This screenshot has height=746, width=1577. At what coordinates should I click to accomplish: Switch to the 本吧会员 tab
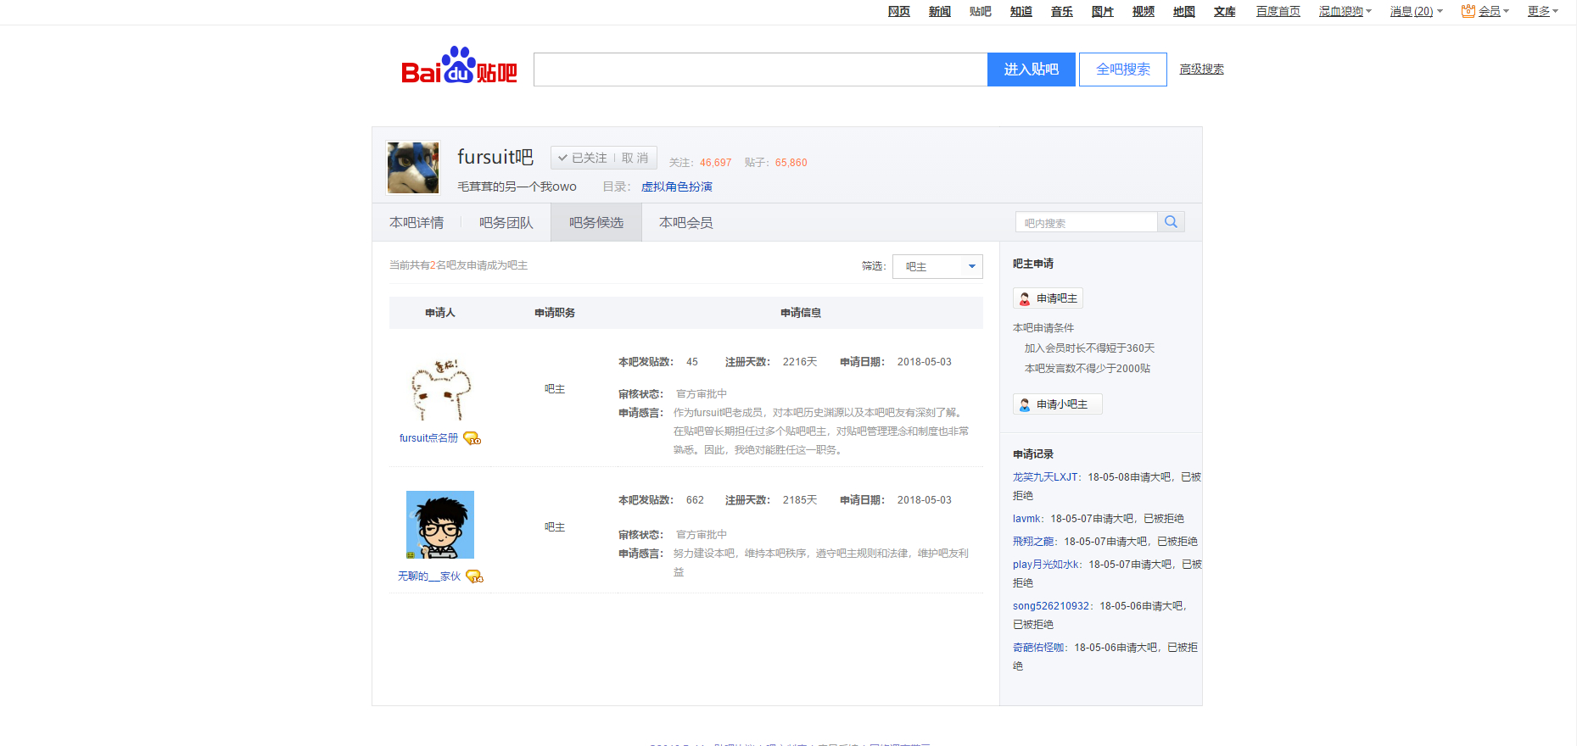(685, 222)
